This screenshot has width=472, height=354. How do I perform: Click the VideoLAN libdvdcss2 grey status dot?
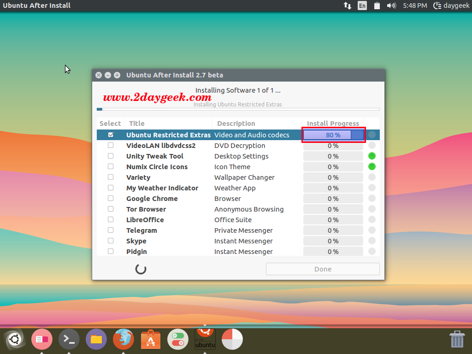[x=372, y=145]
